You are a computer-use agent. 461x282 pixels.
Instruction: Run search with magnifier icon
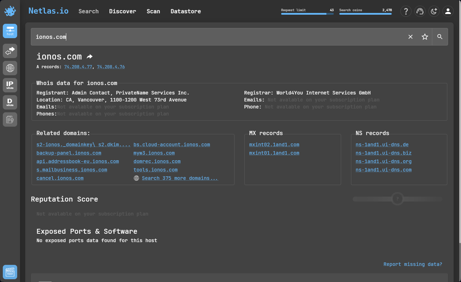point(440,37)
